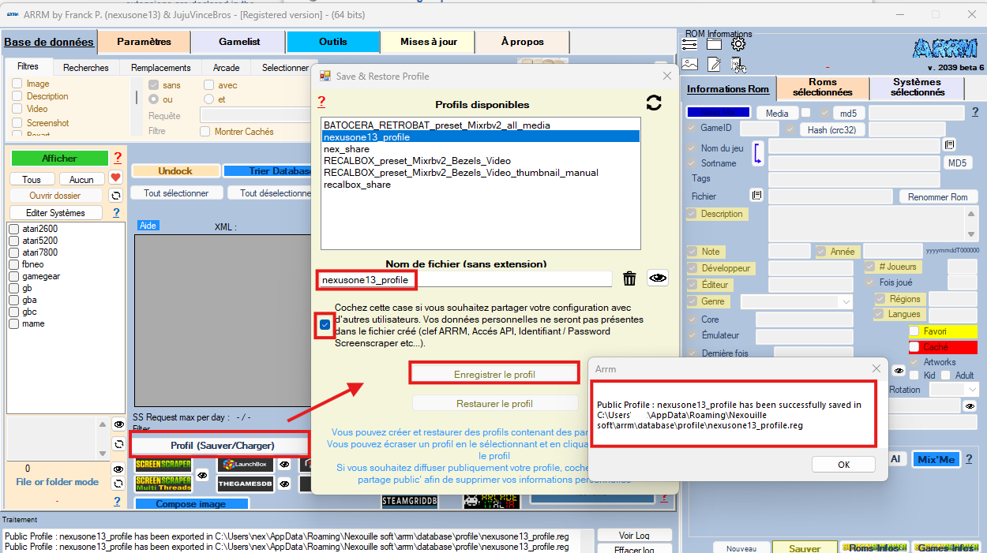Refresh the available profiles list
Image resolution: width=987 pixels, height=553 pixels.
(653, 103)
